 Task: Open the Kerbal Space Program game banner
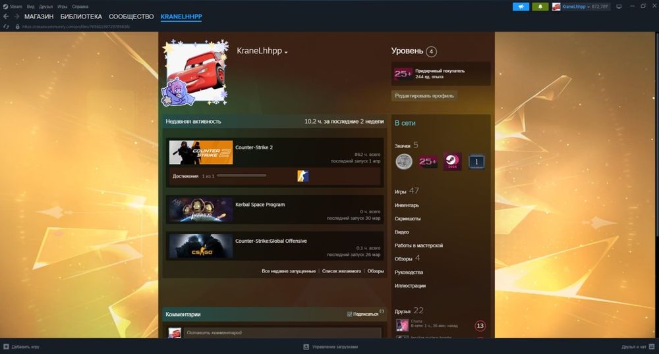pyautogui.click(x=201, y=210)
